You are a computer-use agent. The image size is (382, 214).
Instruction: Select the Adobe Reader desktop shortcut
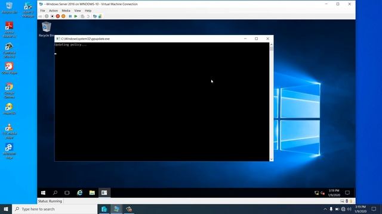[10, 30]
